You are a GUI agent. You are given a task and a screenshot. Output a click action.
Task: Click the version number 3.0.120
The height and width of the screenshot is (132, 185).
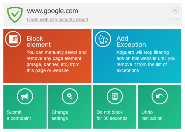click(175, 19)
